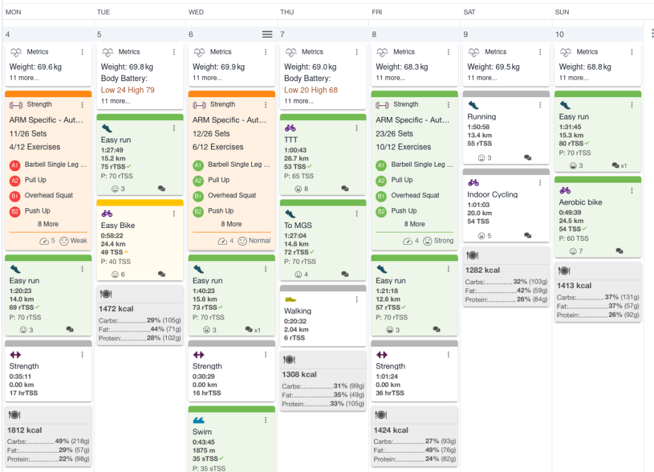Image resolution: width=654 pixels, height=472 pixels.
Task: Open the hamburger menu on Wednesday the 6th
Action: pyautogui.click(x=267, y=34)
